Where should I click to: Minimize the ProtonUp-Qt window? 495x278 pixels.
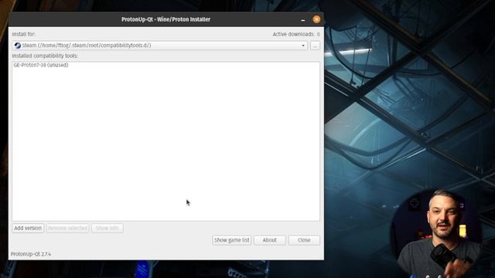pos(303,19)
